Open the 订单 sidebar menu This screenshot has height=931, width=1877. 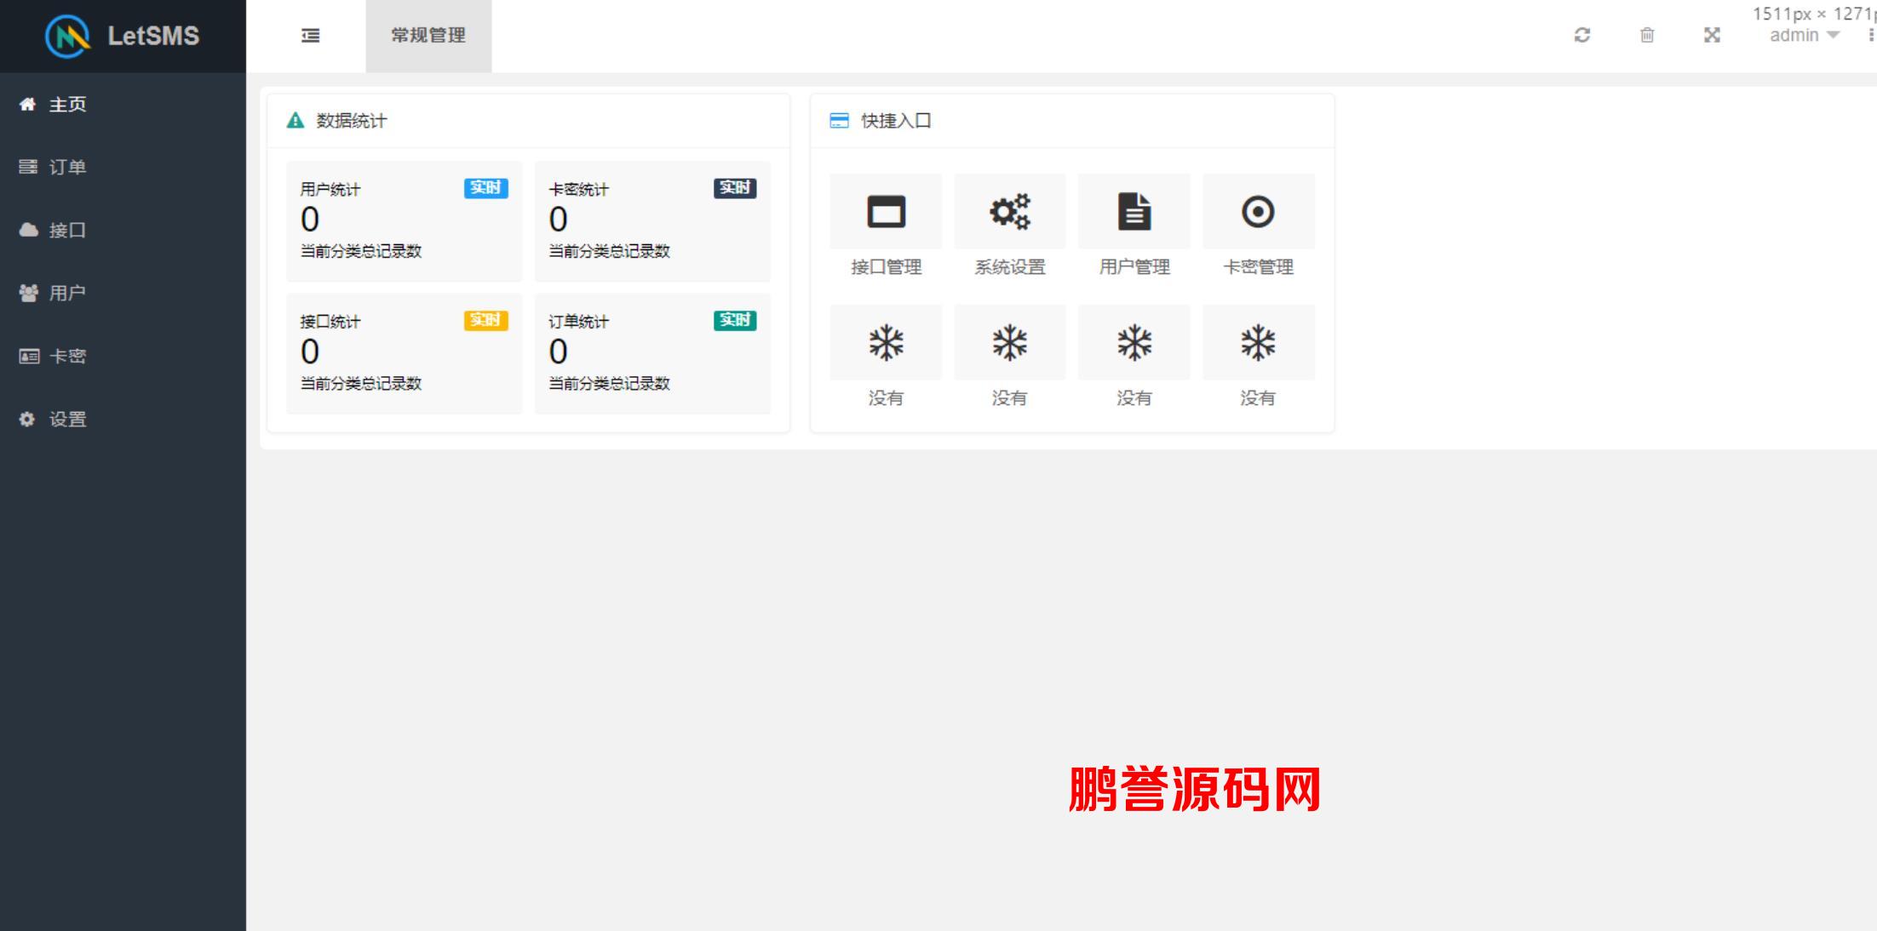(123, 167)
